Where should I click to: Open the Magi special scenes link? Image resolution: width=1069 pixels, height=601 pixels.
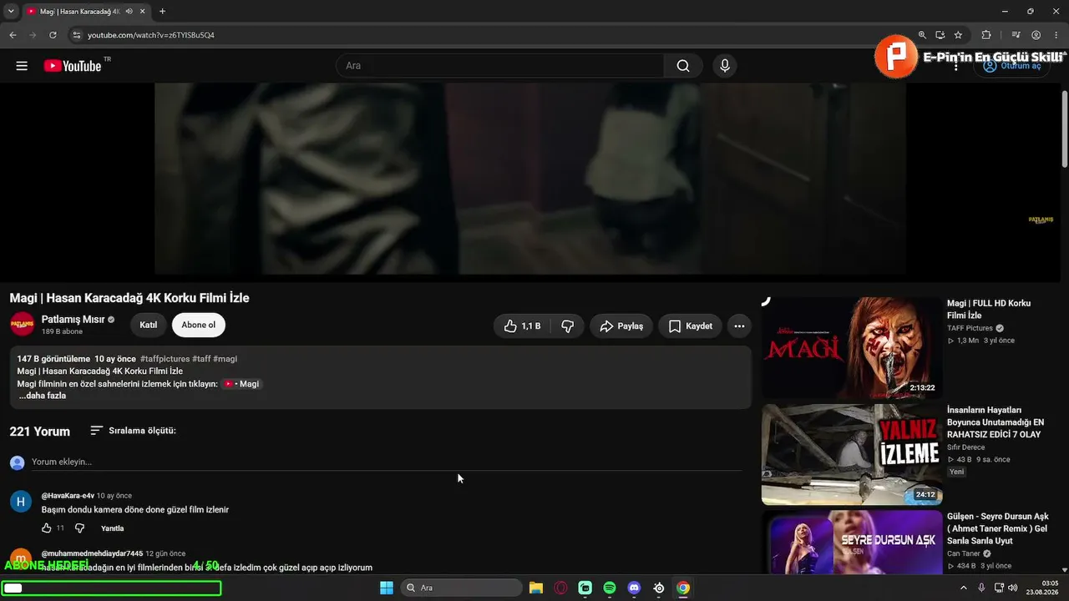242,384
